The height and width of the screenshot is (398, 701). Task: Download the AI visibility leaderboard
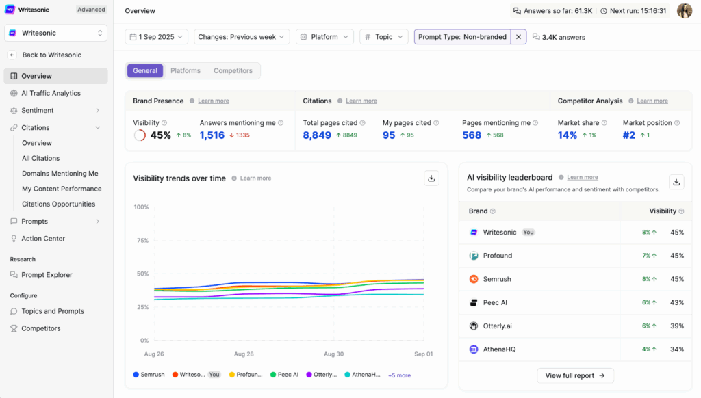pyautogui.click(x=676, y=182)
